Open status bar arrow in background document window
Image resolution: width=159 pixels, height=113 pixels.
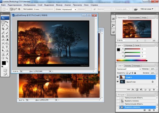point(56,100)
